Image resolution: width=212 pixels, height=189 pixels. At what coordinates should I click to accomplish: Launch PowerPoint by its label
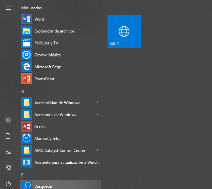[x=44, y=79]
